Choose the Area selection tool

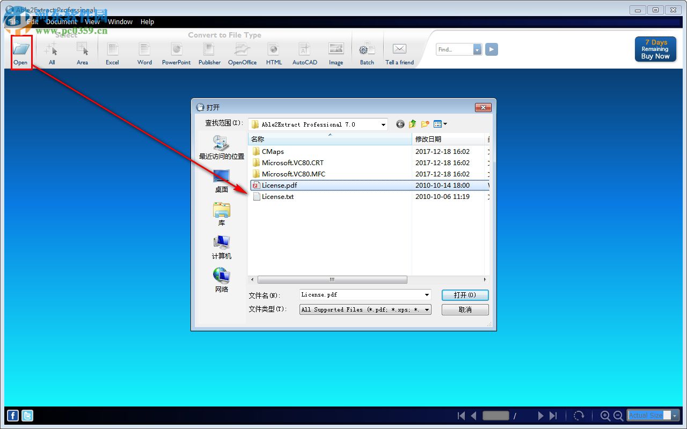(82, 49)
